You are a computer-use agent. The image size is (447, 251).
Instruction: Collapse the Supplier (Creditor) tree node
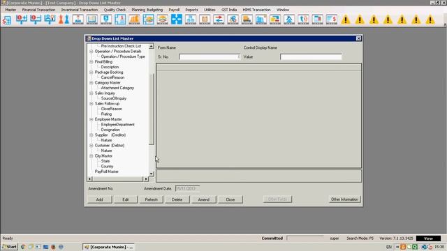[x=91, y=135]
